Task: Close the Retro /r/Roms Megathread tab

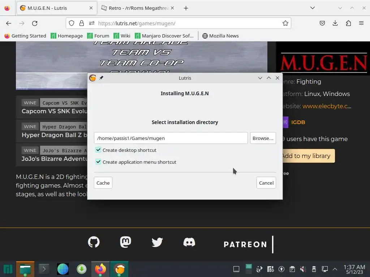Action: [172, 8]
